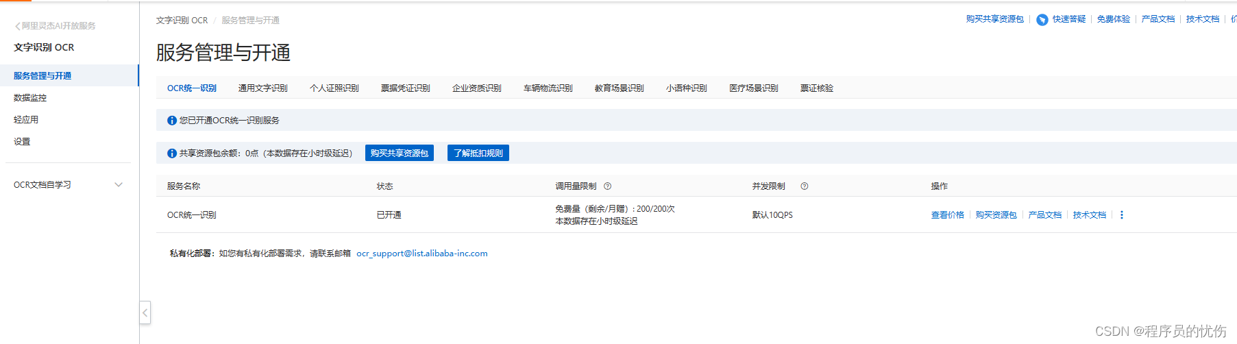Open 产品文档 in the top bar

click(1158, 19)
